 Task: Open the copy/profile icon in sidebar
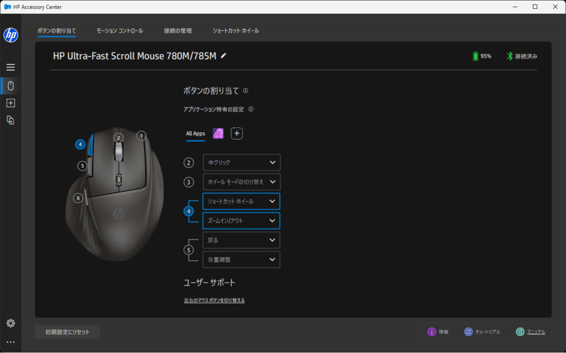point(11,120)
